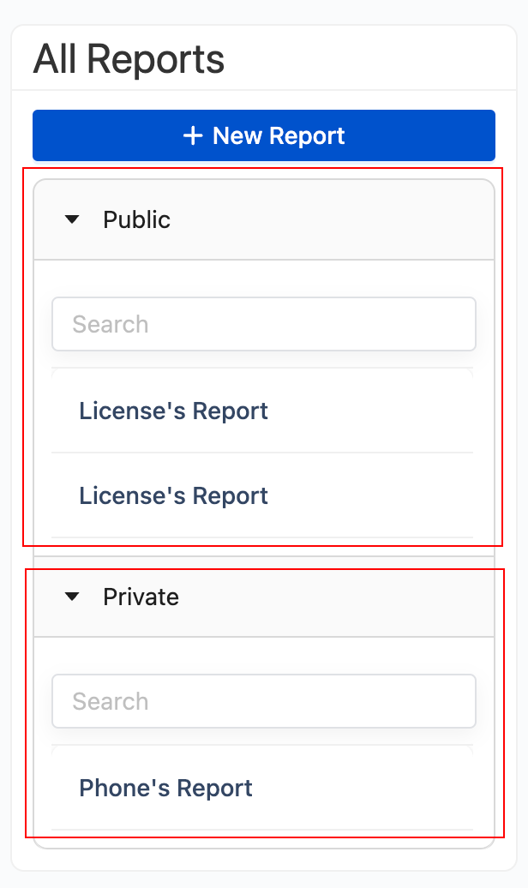Click the Private section label

[x=141, y=597]
